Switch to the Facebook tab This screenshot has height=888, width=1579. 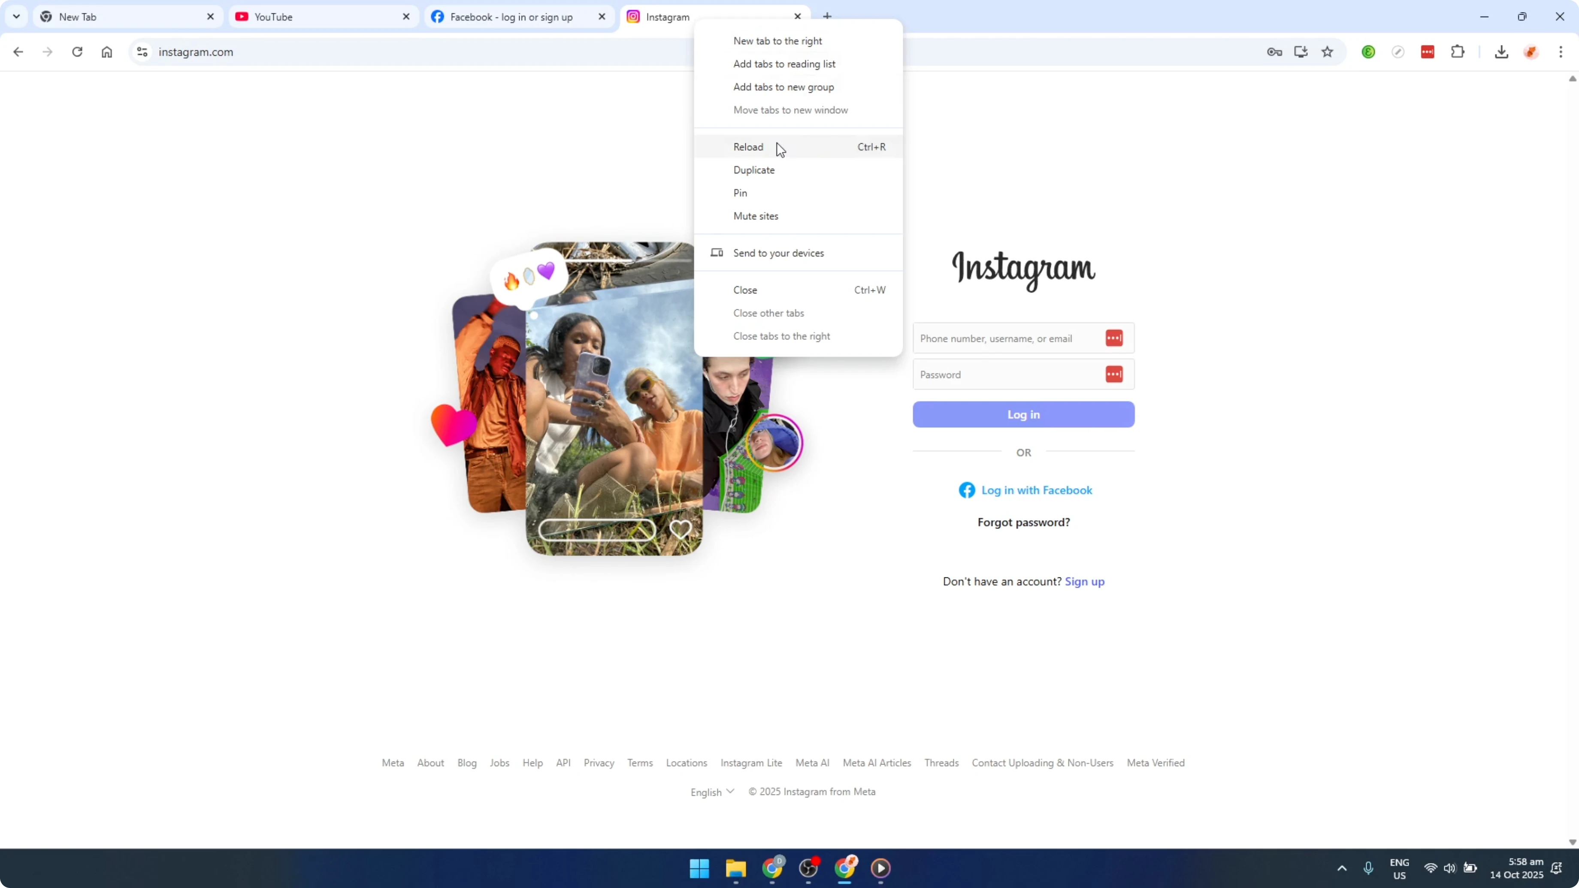tap(519, 17)
